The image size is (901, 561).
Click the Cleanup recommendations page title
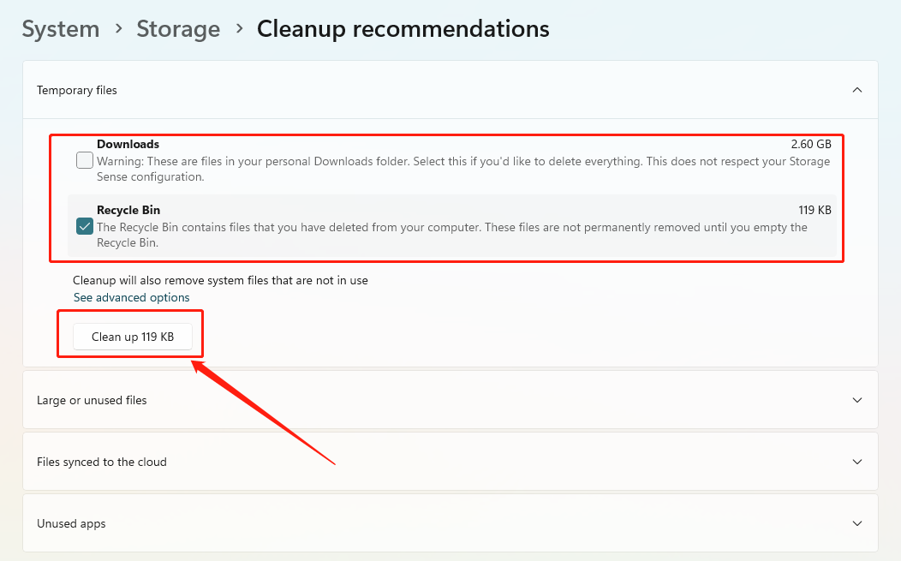pyautogui.click(x=403, y=28)
